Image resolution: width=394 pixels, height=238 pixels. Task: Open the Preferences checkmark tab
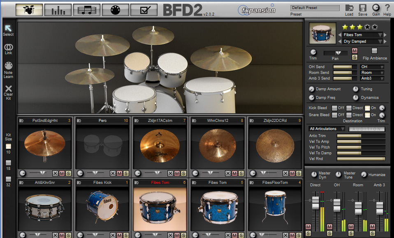144,10
